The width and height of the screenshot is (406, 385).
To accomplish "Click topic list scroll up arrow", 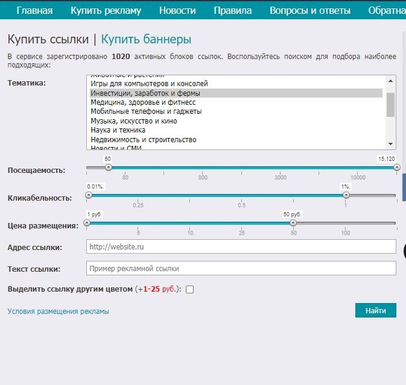I will tap(390, 81).
